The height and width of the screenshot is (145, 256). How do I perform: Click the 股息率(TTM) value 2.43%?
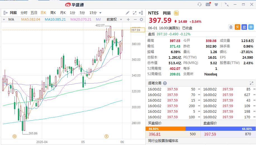[x=248, y=63]
